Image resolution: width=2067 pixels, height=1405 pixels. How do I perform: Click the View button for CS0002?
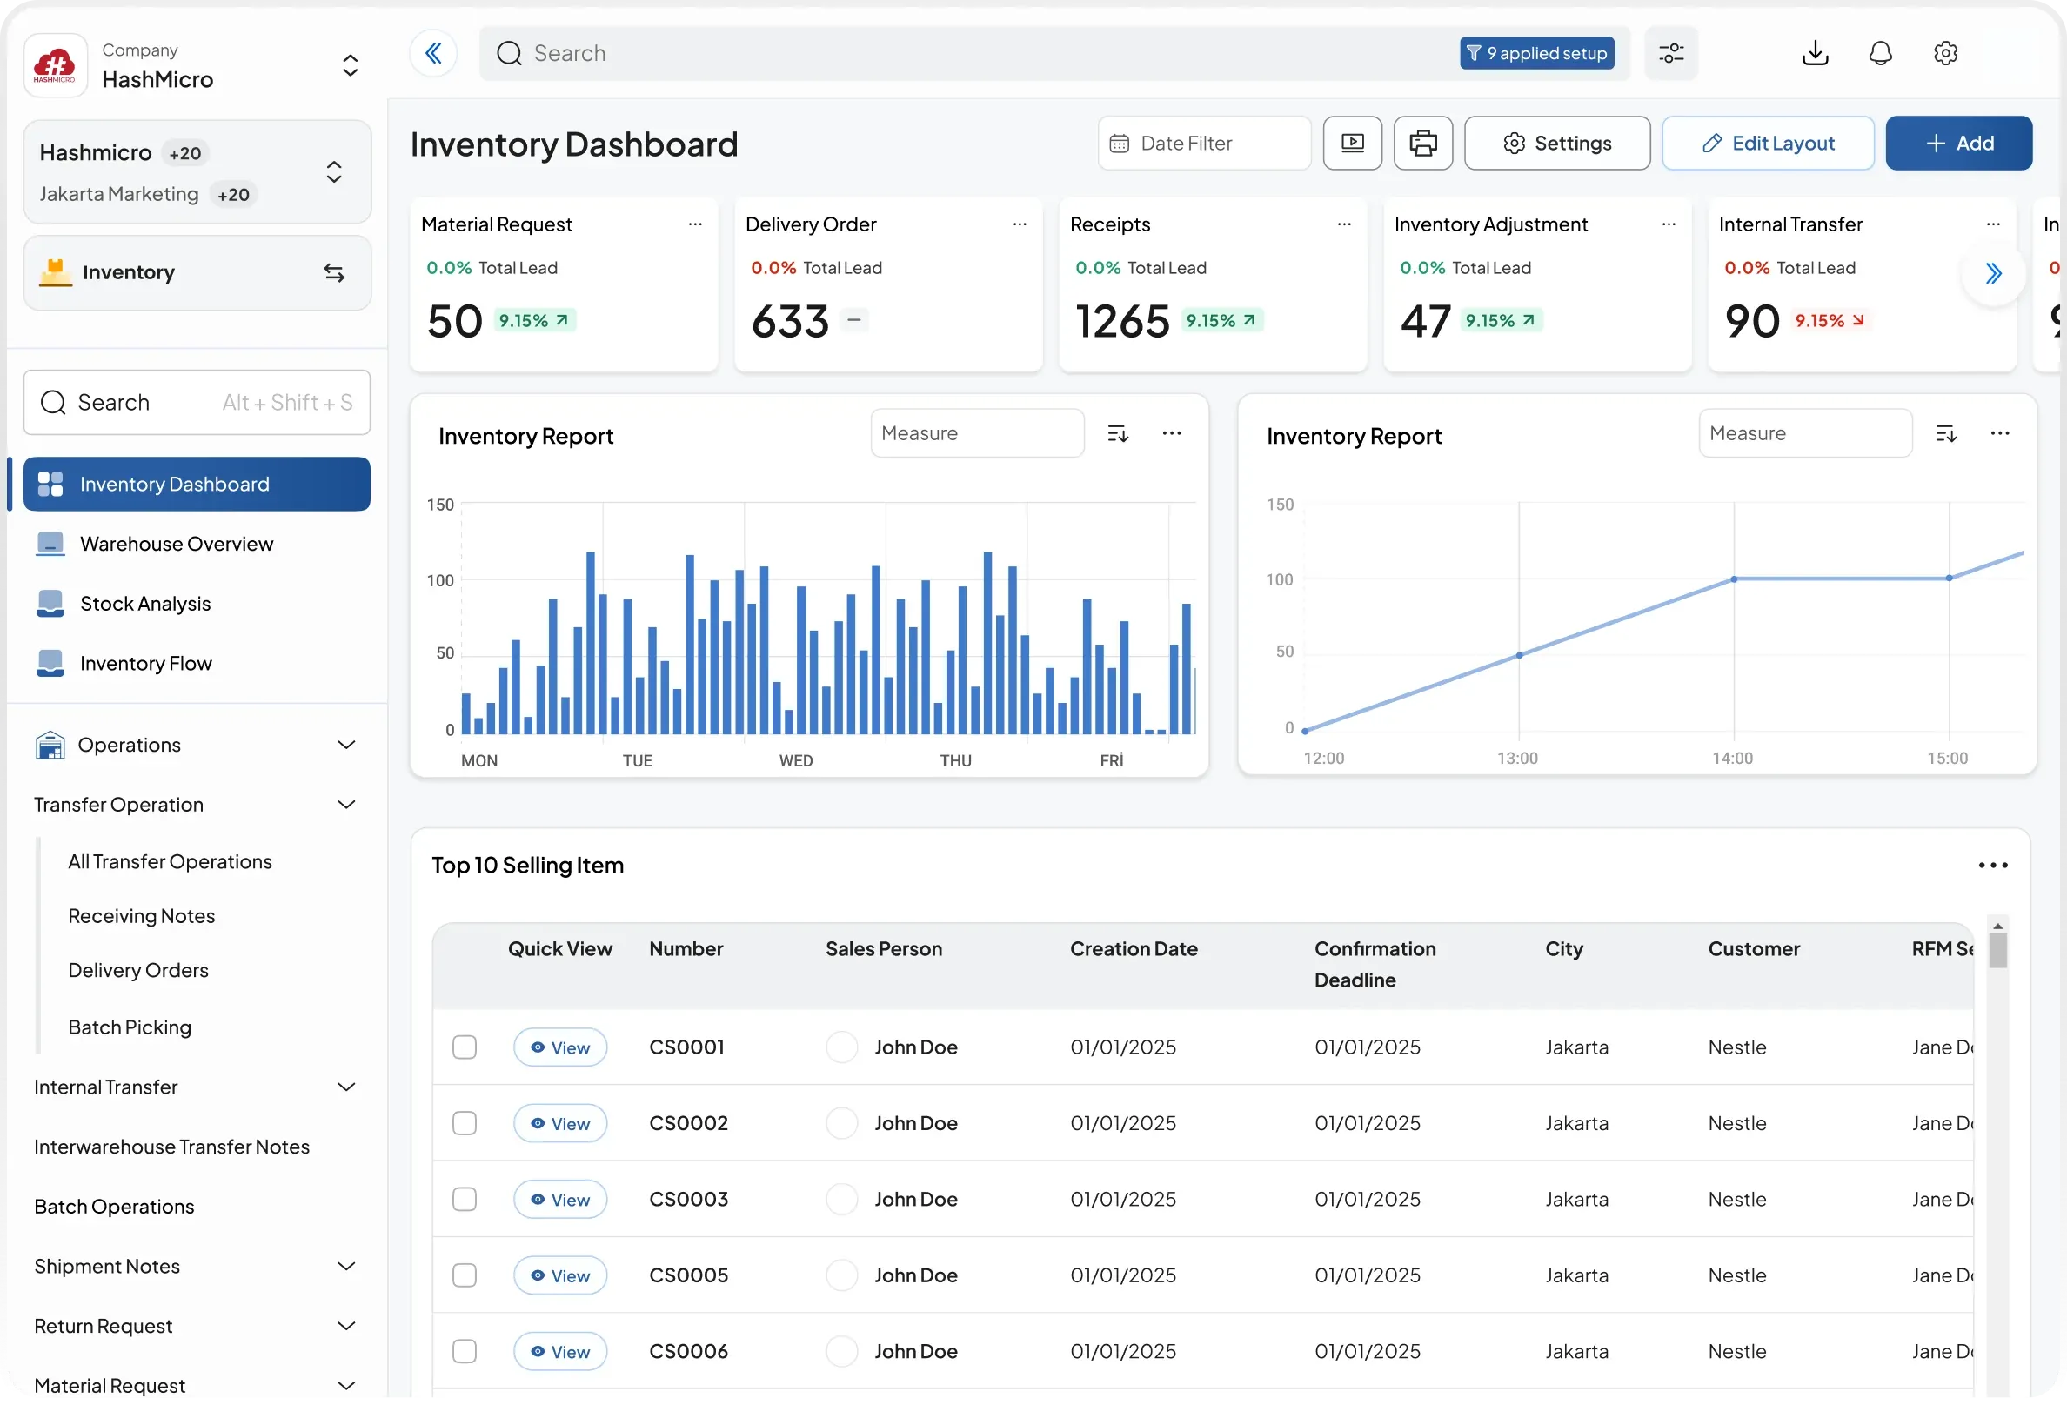coord(560,1124)
